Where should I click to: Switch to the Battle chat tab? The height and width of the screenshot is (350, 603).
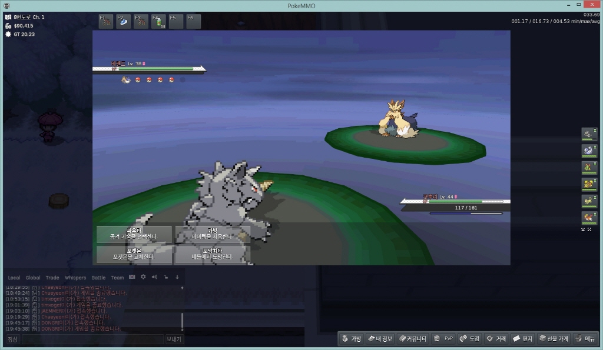pos(98,278)
